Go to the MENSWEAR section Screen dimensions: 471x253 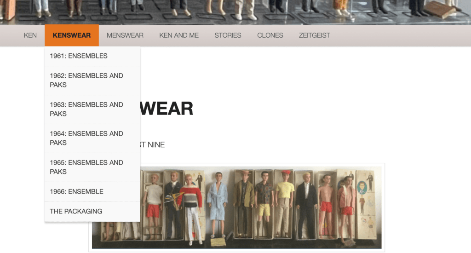(x=125, y=35)
